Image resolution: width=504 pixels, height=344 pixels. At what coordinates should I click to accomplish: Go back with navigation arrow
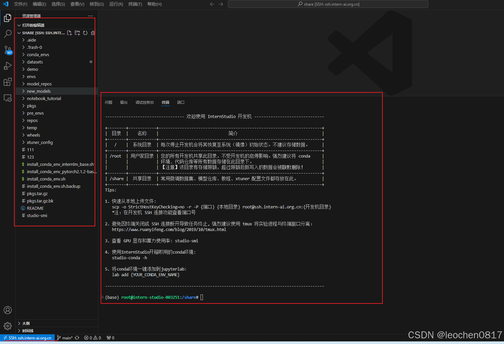[212, 4]
